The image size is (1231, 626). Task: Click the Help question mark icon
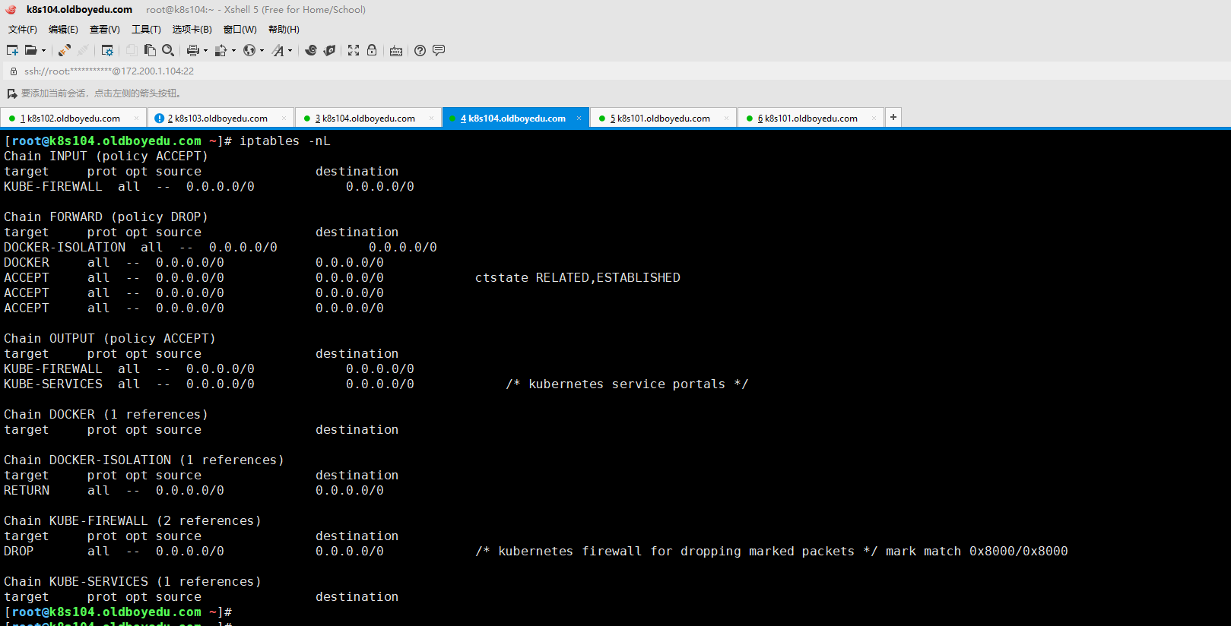click(420, 50)
